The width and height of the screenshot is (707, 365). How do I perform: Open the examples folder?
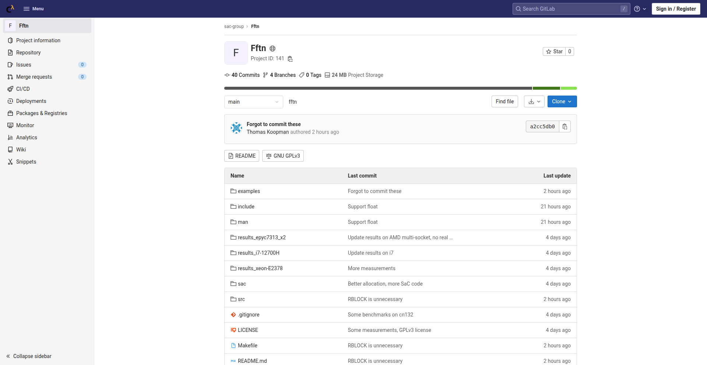tap(249, 191)
